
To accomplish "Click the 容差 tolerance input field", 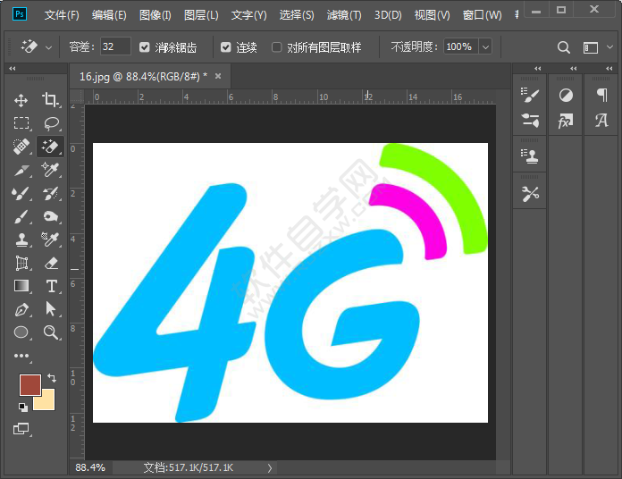I will click(x=115, y=46).
